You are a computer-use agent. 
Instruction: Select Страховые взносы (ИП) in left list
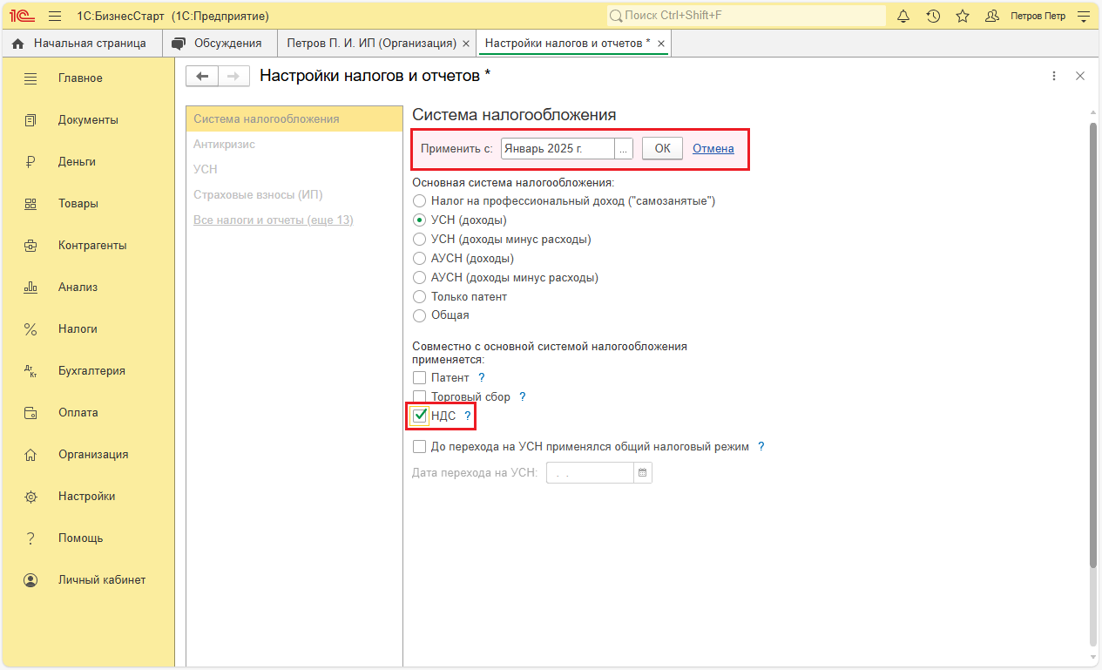(x=294, y=195)
